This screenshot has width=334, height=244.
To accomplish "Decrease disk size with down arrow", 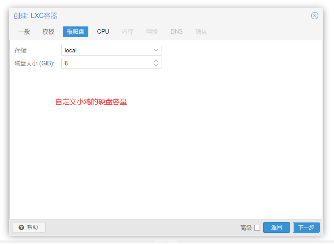I will click(156, 65).
